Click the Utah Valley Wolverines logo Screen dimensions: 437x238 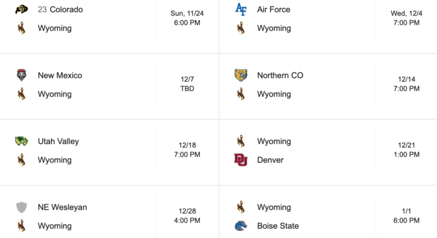tap(21, 142)
